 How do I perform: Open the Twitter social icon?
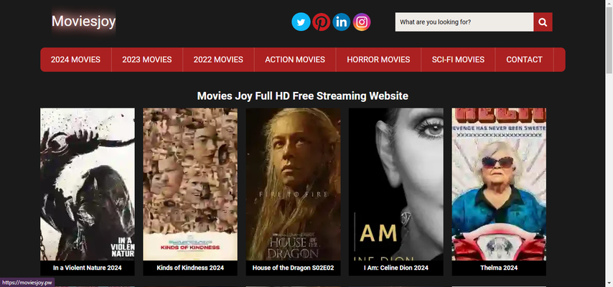click(x=301, y=22)
